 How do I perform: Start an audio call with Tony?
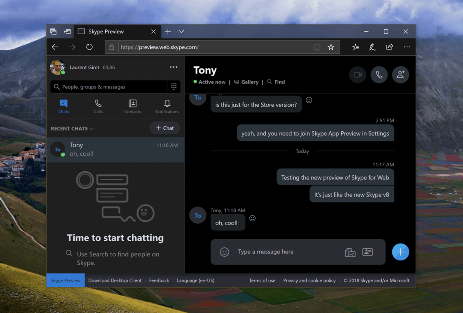coord(379,75)
